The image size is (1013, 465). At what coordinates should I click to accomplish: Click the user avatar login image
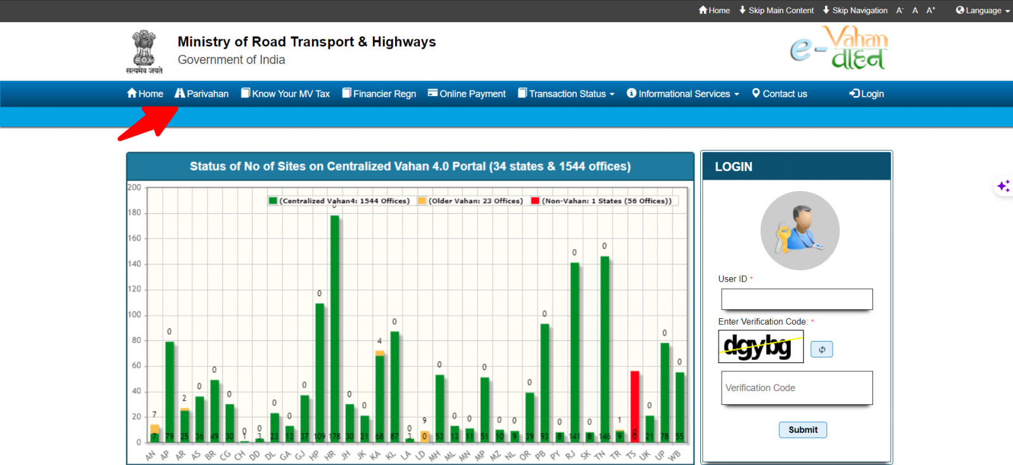(800, 231)
